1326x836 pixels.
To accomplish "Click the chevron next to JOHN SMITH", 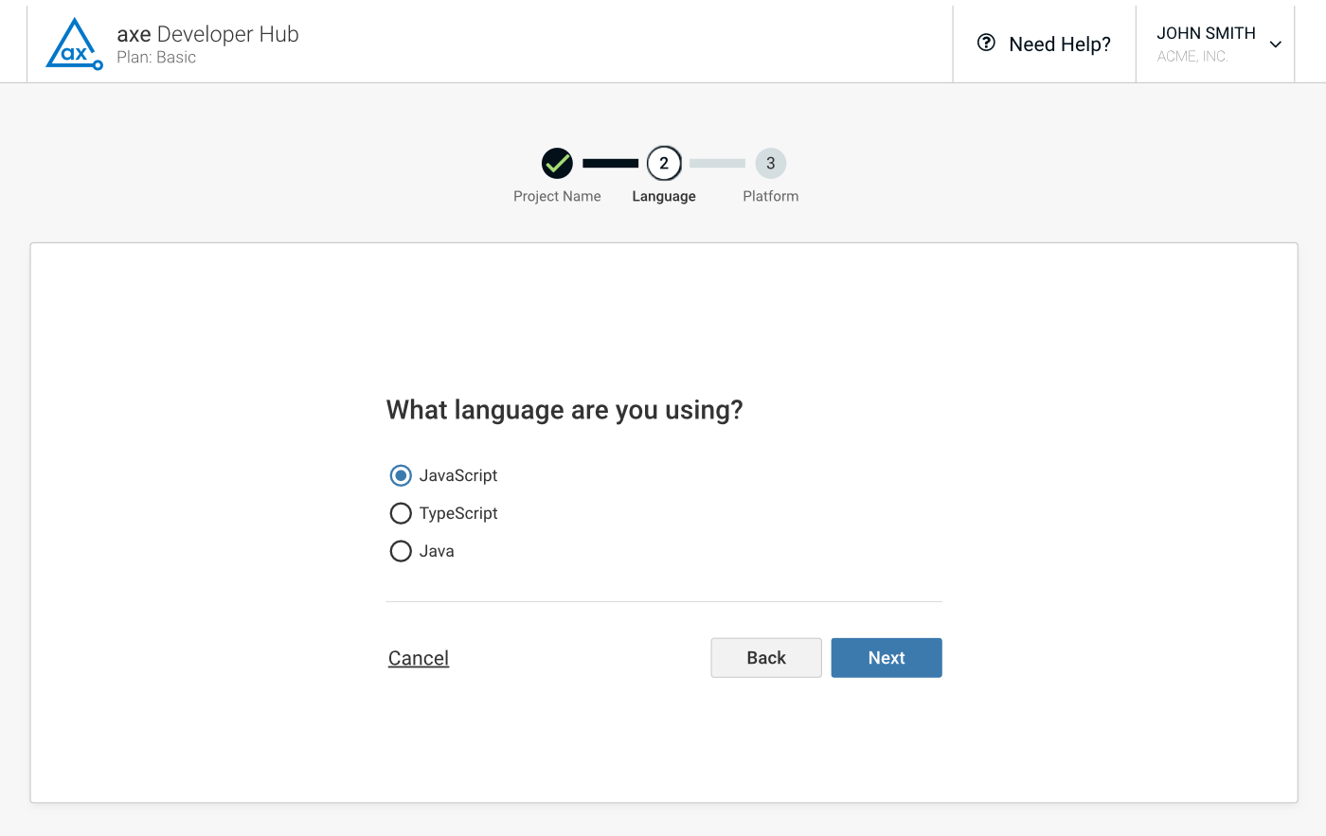I will pyautogui.click(x=1275, y=44).
